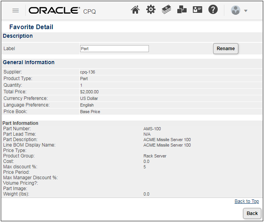Select the Line BOM Display Name value

pyautogui.click(x=167, y=145)
